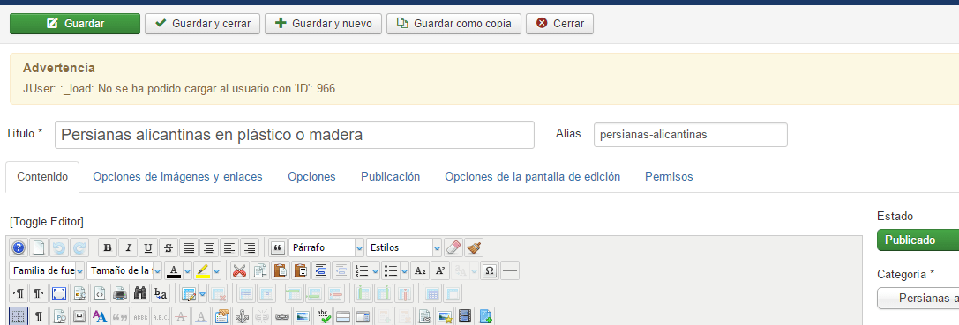
Task: Increase indent of the paragraph
Action: pyautogui.click(x=320, y=270)
